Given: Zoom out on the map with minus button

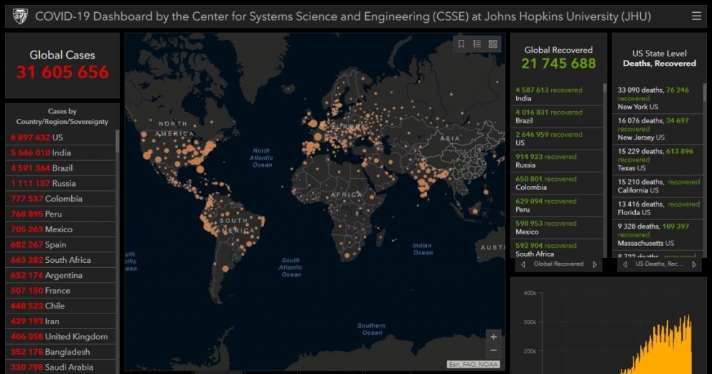Looking at the screenshot, I should point(493,350).
